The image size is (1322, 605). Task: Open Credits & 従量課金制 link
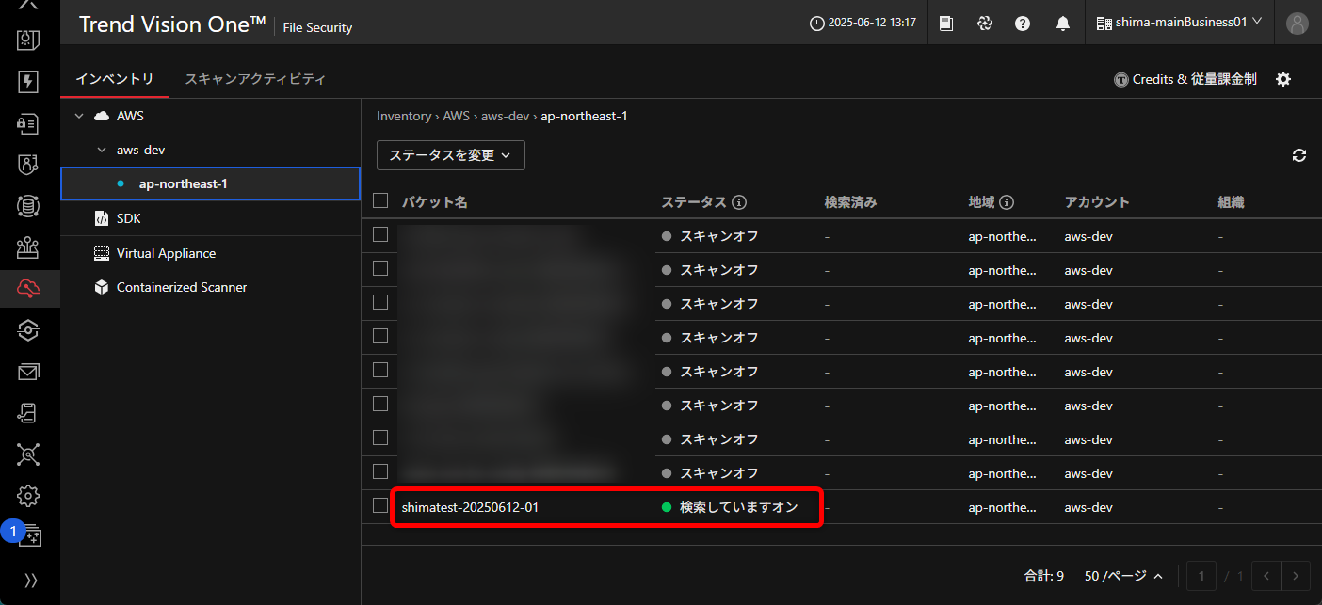click(x=1185, y=79)
